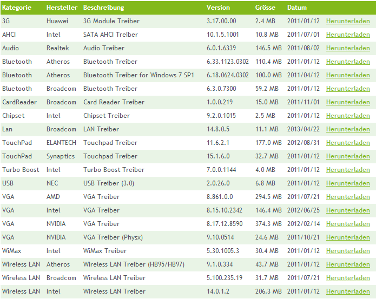376x299 pixels.
Task: Select version number 9.2.0.1015
Action: coord(221,116)
